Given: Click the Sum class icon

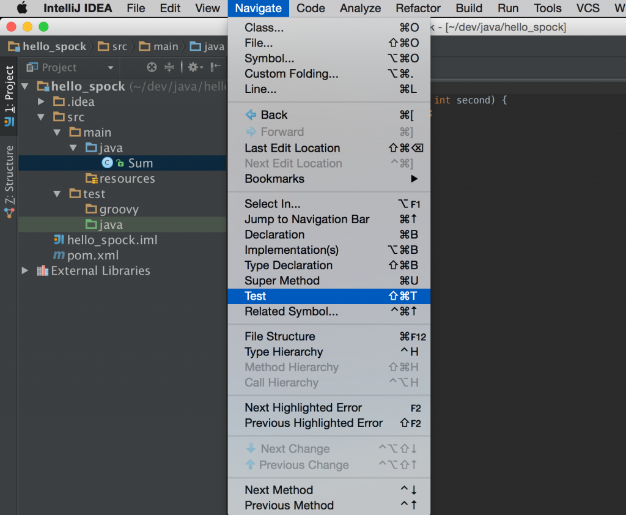Looking at the screenshot, I should [107, 163].
